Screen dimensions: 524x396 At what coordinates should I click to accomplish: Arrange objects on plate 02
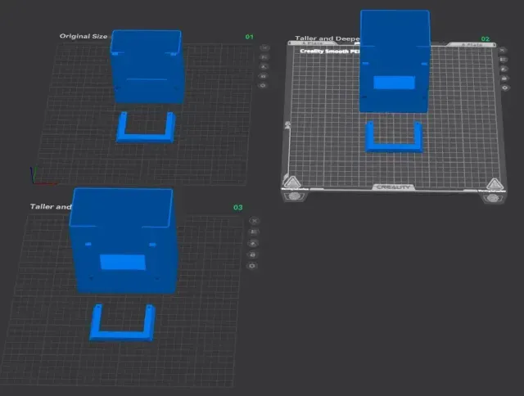[x=503, y=60]
